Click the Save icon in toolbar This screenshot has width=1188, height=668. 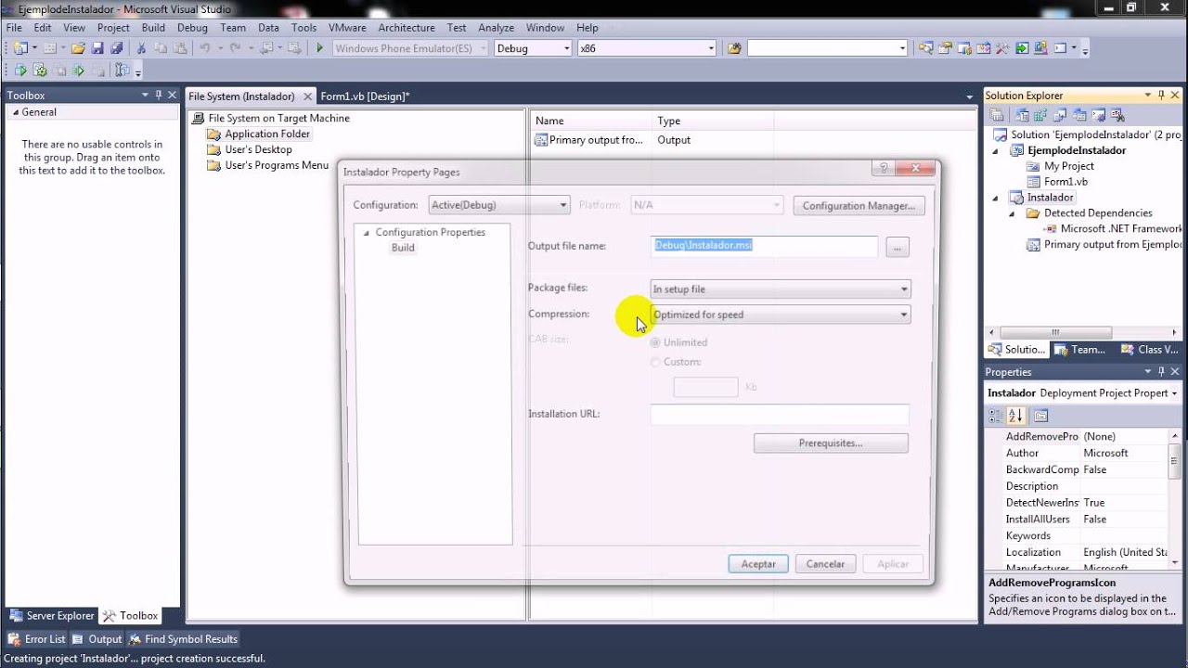click(97, 48)
